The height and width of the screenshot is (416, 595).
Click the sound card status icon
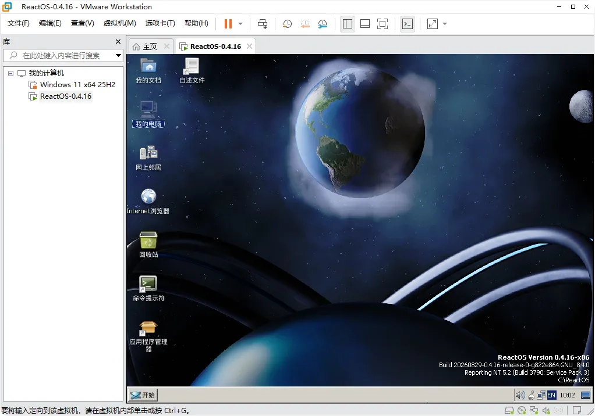click(x=546, y=410)
